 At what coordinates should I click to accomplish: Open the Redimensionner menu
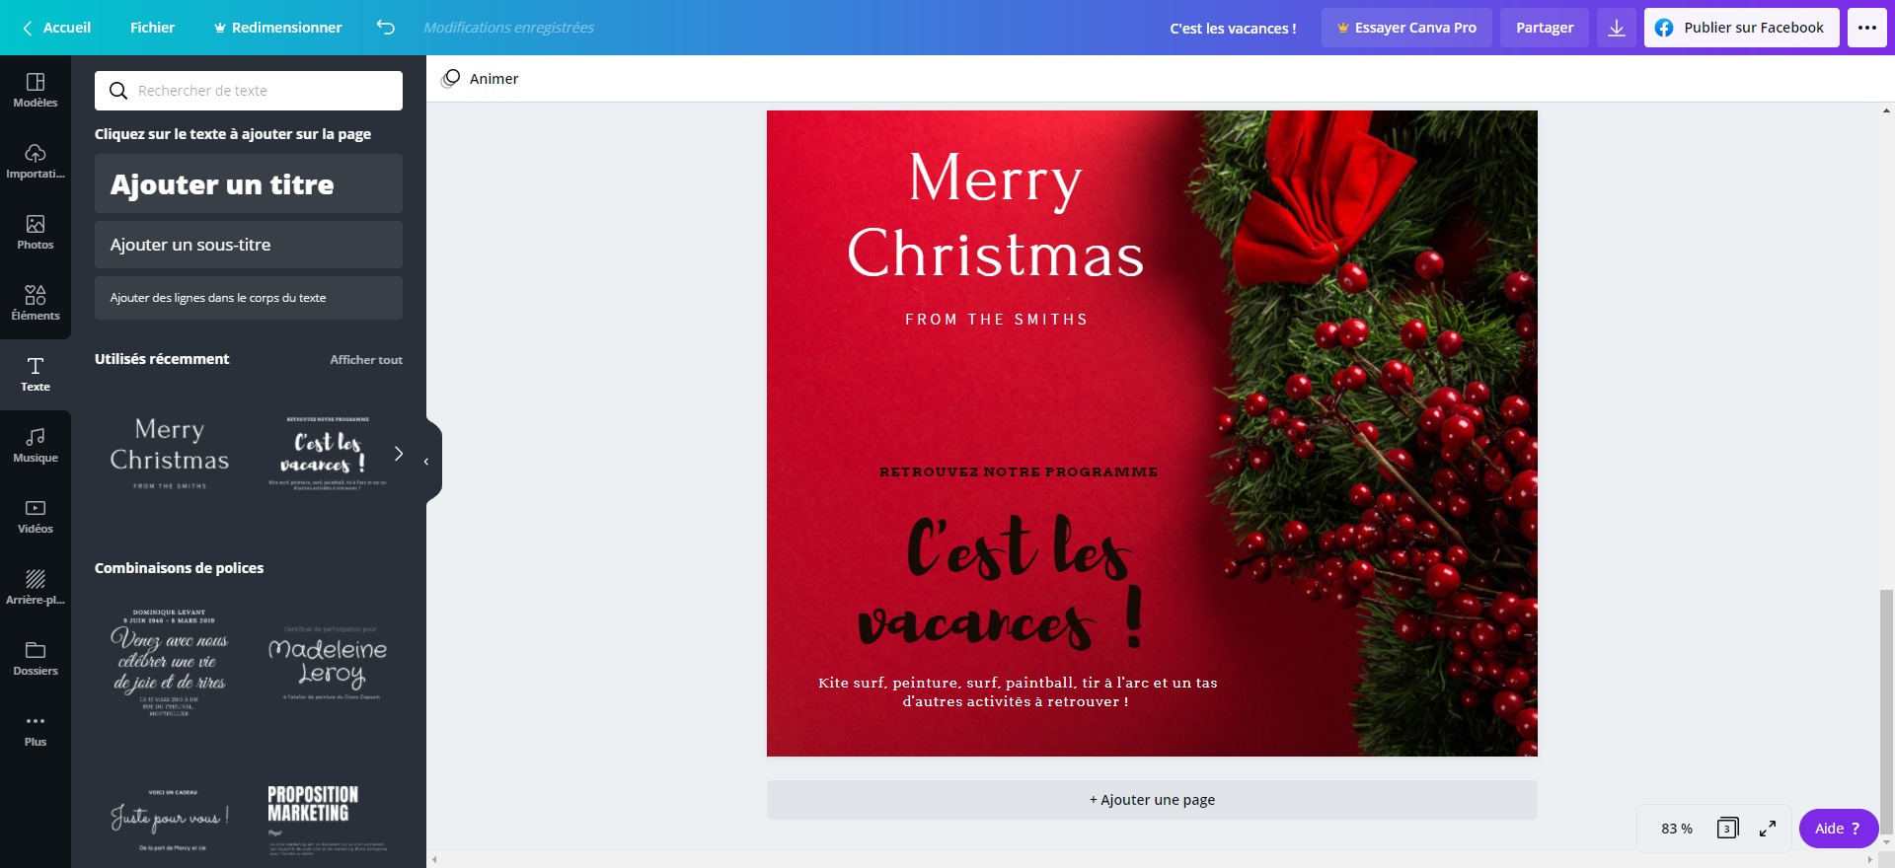pos(277,28)
